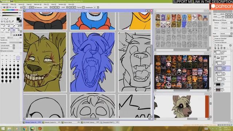
Task: Open the Capa menu
Action: [x=29, y=4]
